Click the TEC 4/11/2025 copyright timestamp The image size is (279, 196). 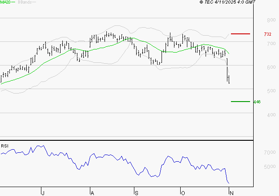point(227,2)
